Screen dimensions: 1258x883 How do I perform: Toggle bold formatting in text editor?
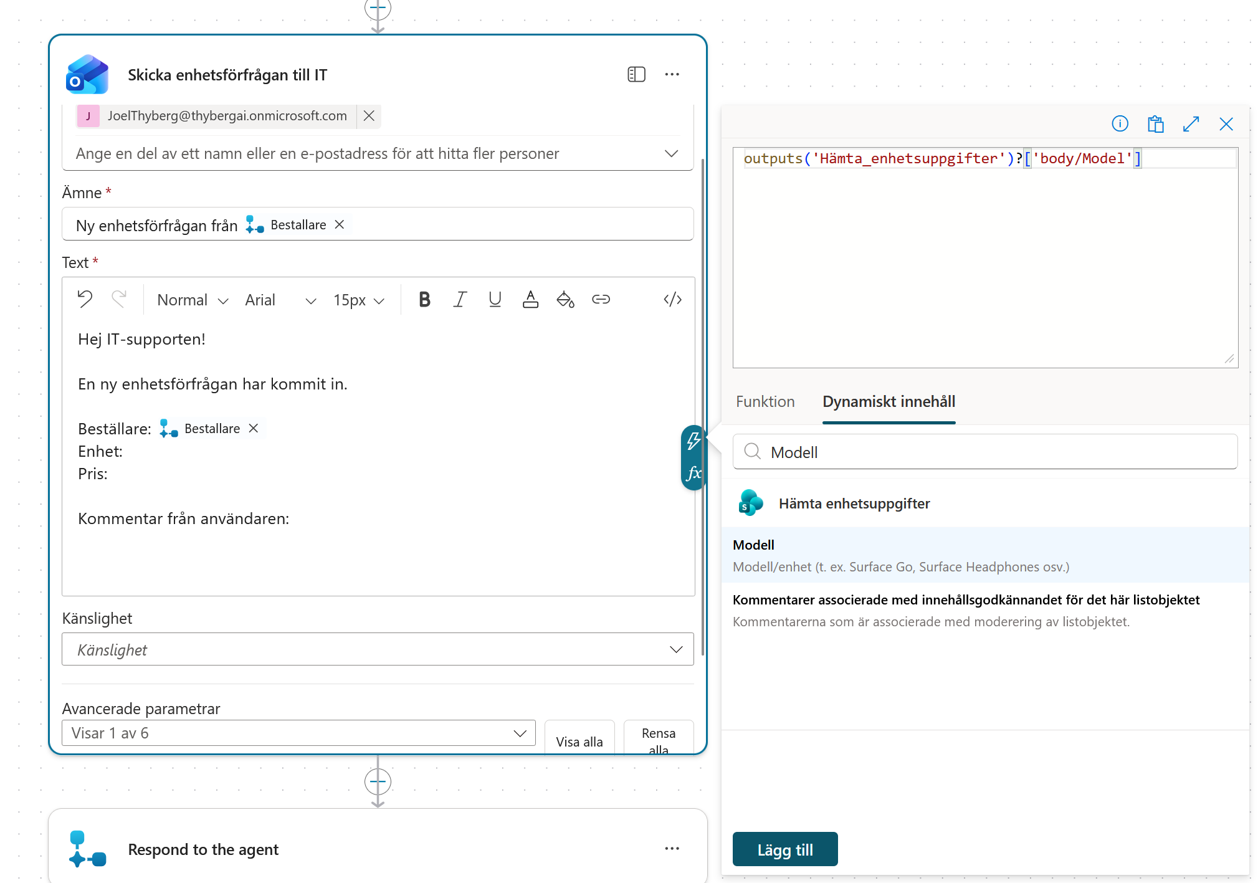coord(424,300)
